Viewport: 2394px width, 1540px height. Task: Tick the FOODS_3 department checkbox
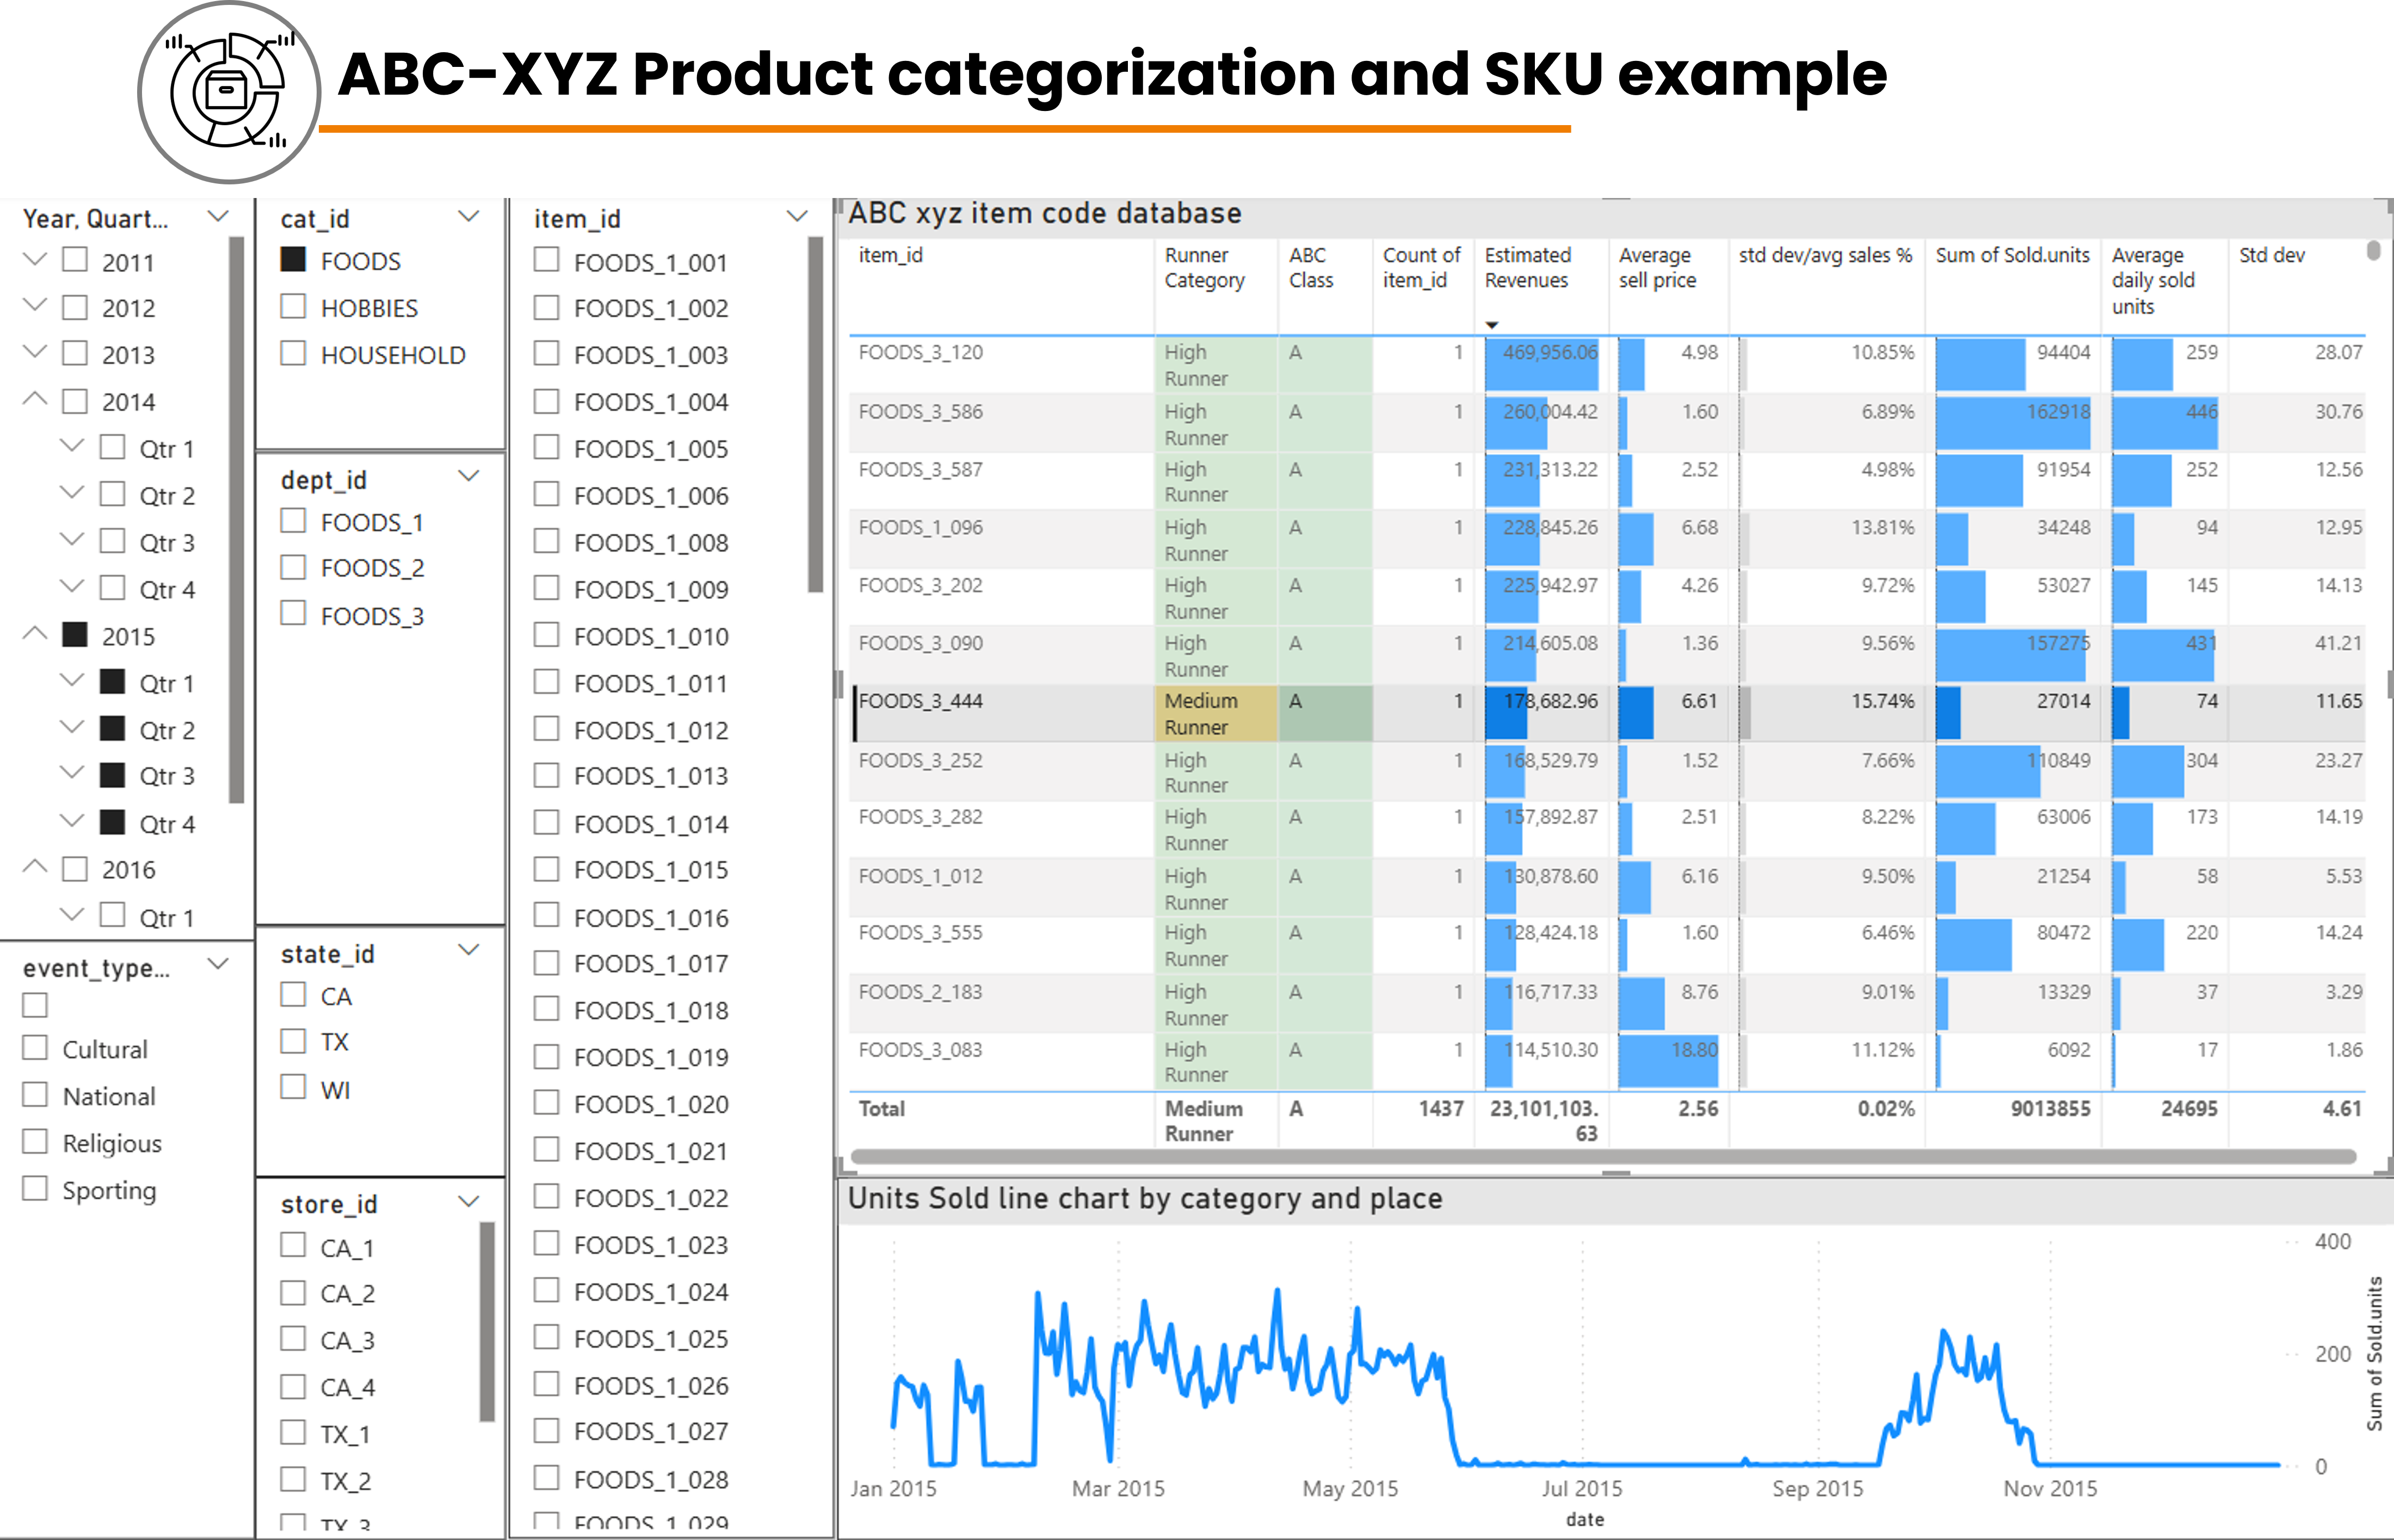tap(293, 614)
